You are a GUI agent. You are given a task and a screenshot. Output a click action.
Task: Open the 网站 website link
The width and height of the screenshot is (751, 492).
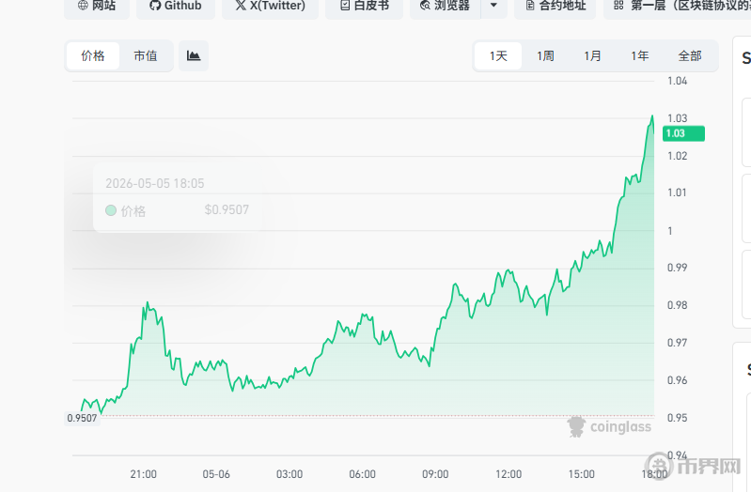pyautogui.click(x=97, y=7)
